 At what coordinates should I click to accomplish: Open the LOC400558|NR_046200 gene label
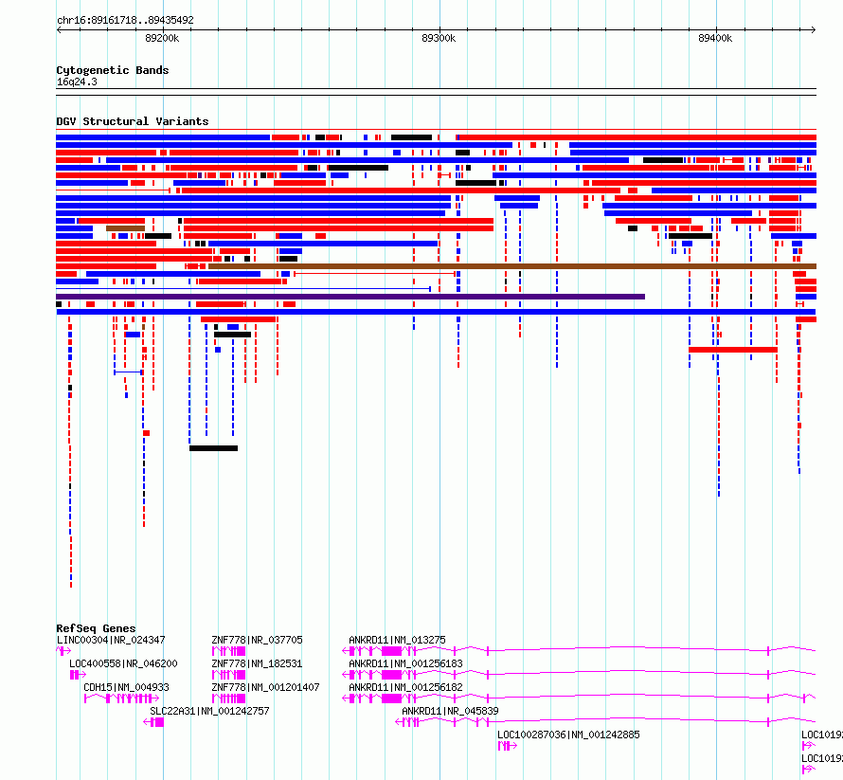tap(123, 663)
